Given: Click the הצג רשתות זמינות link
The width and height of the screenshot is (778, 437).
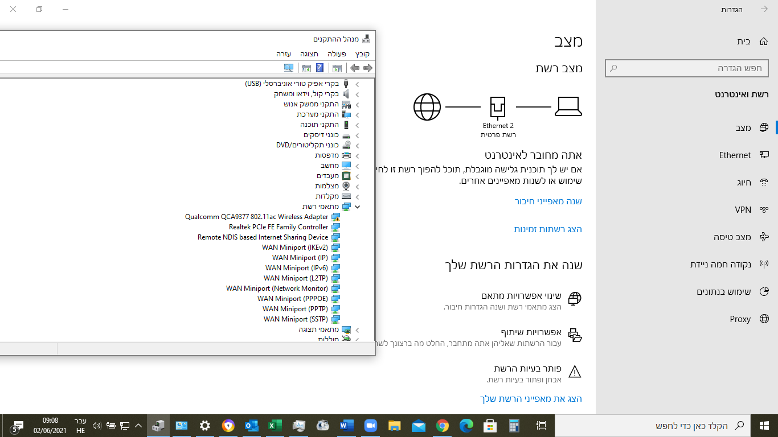Looking at the screenshot, I should (548, 229).
